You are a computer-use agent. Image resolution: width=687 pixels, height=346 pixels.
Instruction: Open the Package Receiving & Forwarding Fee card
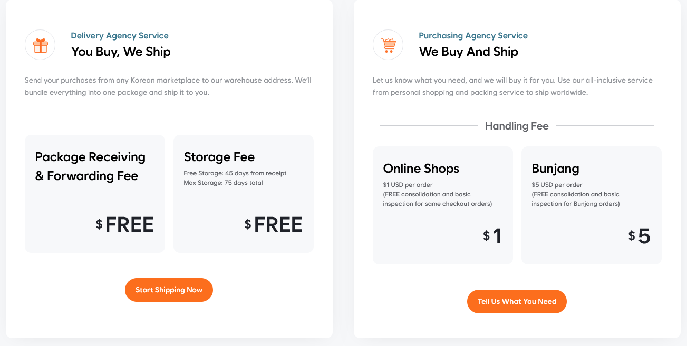tap(95, 194)
